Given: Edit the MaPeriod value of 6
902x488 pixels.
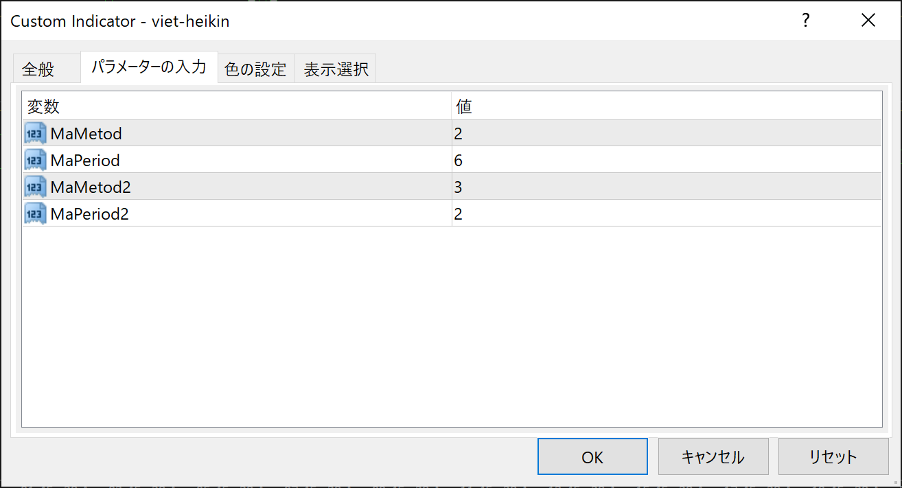Looking at the screenshot, I should (x=666, y=160).
